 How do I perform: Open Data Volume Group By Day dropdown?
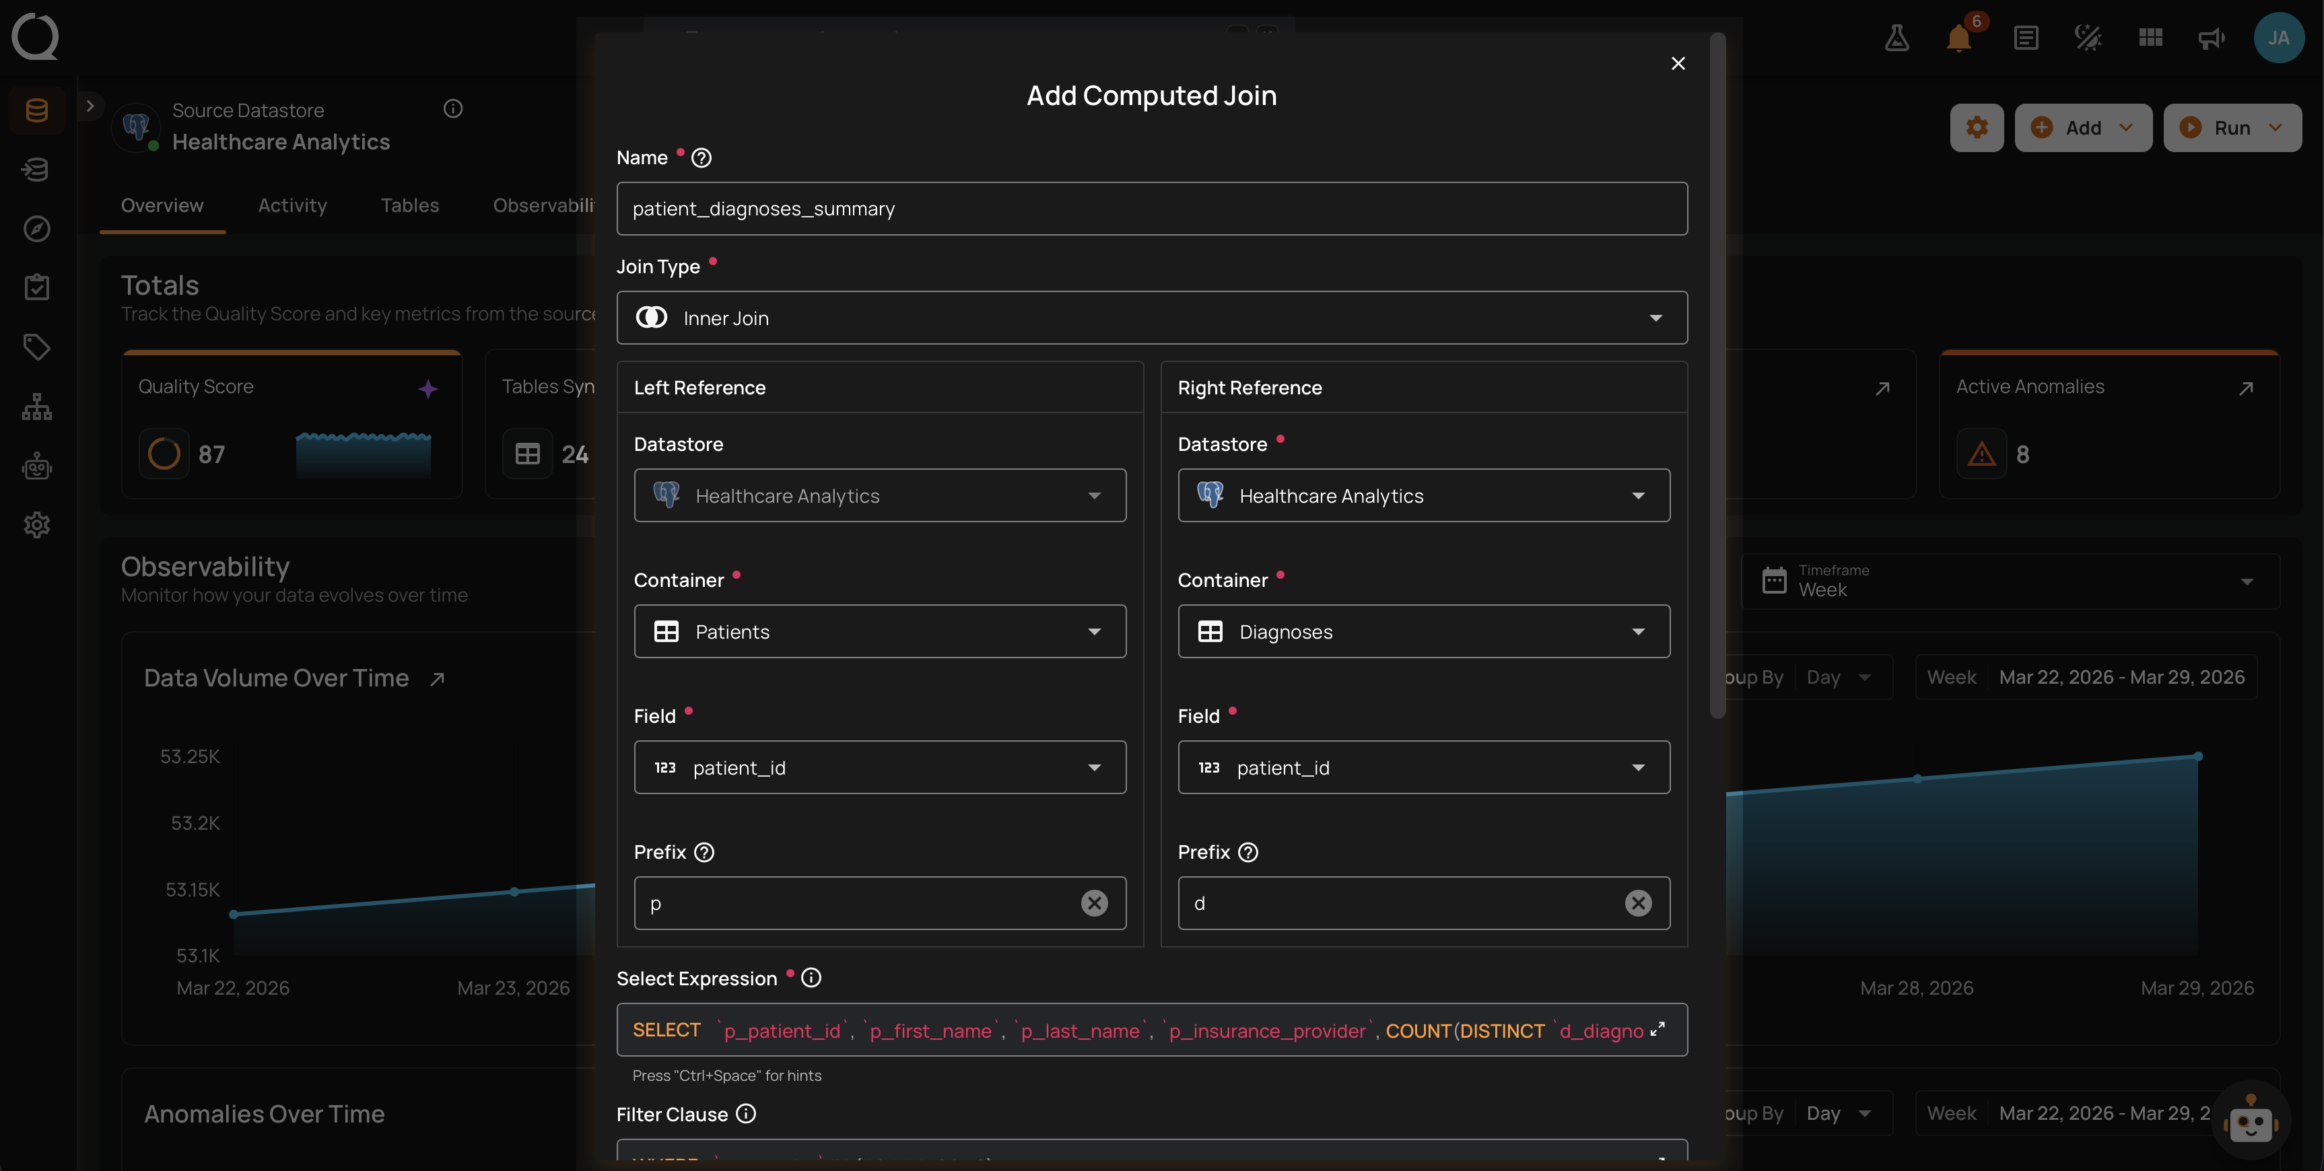pyautogui.click(x=1838, y=678)
